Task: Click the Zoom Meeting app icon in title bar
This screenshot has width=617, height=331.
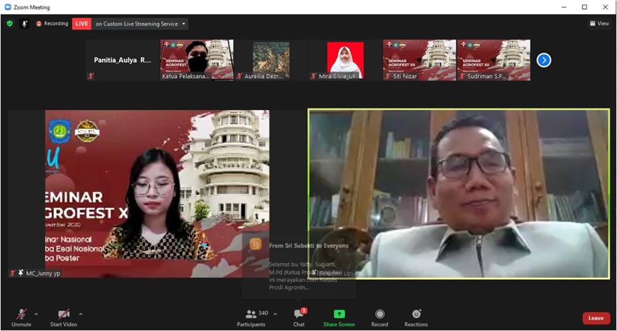Action: (x=8, y=7)
